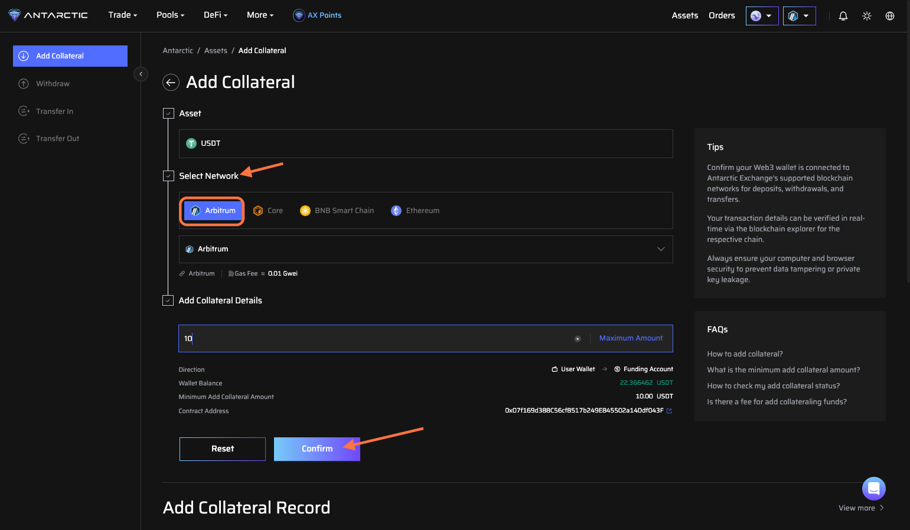Collapse the sidebar chevron
910x530 pixels.
pos(141,74)
